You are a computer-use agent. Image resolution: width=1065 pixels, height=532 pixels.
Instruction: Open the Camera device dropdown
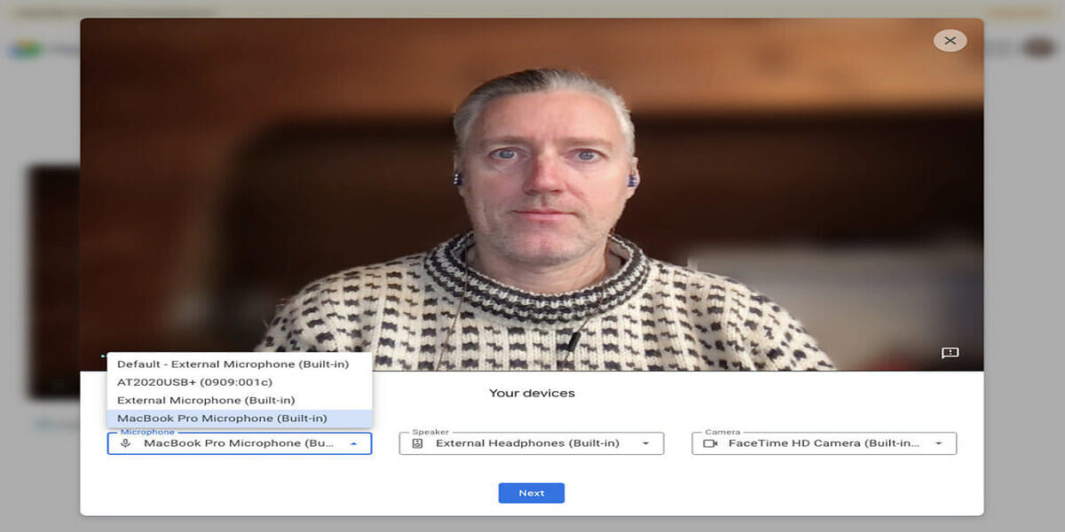click(x=939, y=443)
